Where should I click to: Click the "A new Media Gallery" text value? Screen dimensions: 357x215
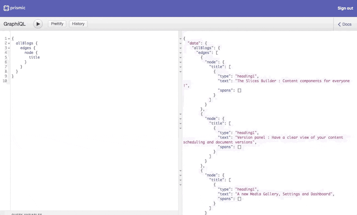(284, 194)
